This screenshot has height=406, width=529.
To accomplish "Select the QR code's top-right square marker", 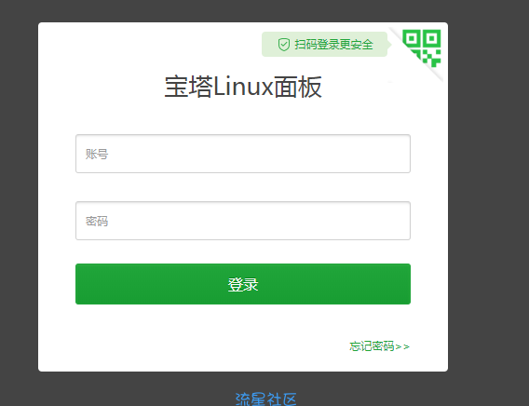I will tap(432, 38).
